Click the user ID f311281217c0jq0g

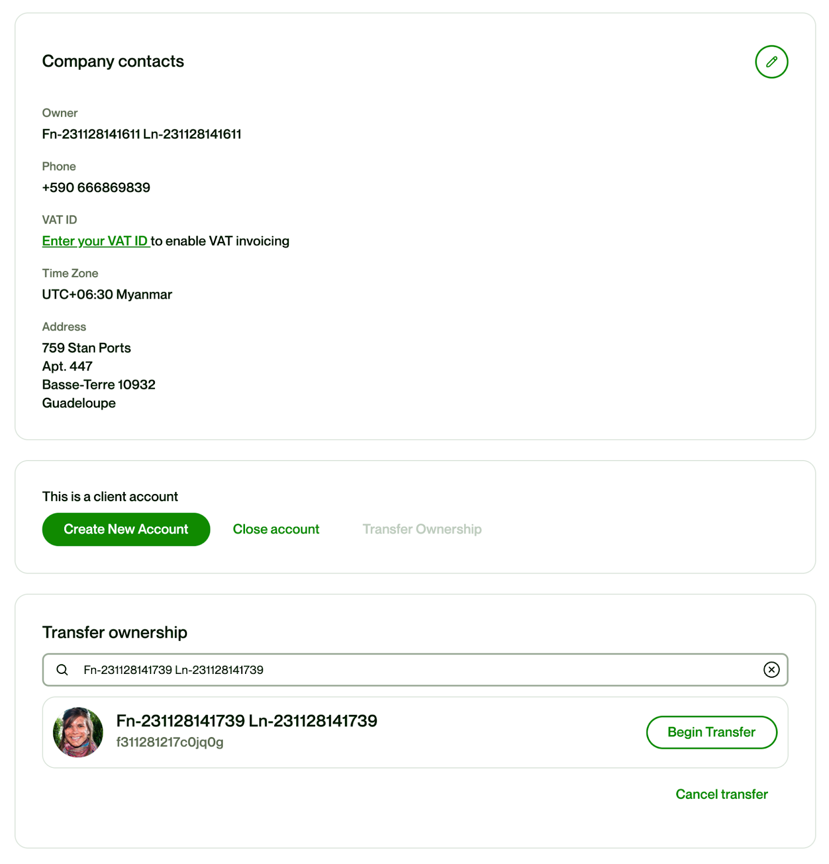(x=170, y=742)
